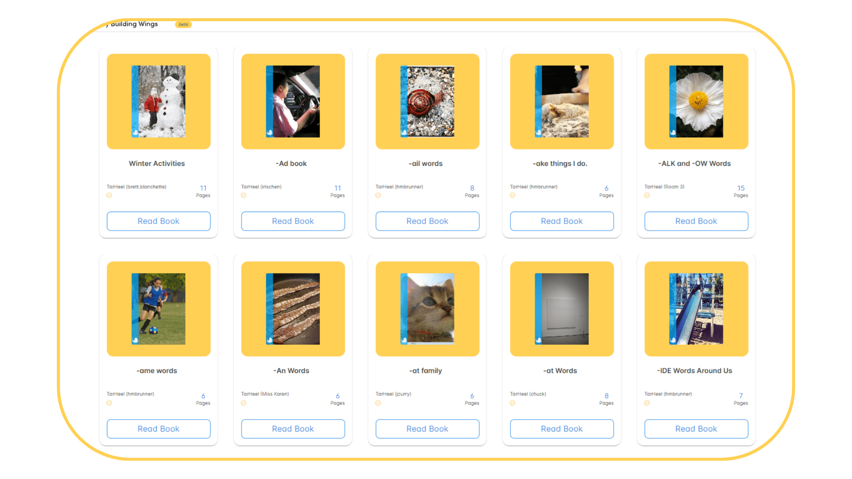852x479 pixels.
Task: Click Read Book for -at Words
Action: (562, 429)
